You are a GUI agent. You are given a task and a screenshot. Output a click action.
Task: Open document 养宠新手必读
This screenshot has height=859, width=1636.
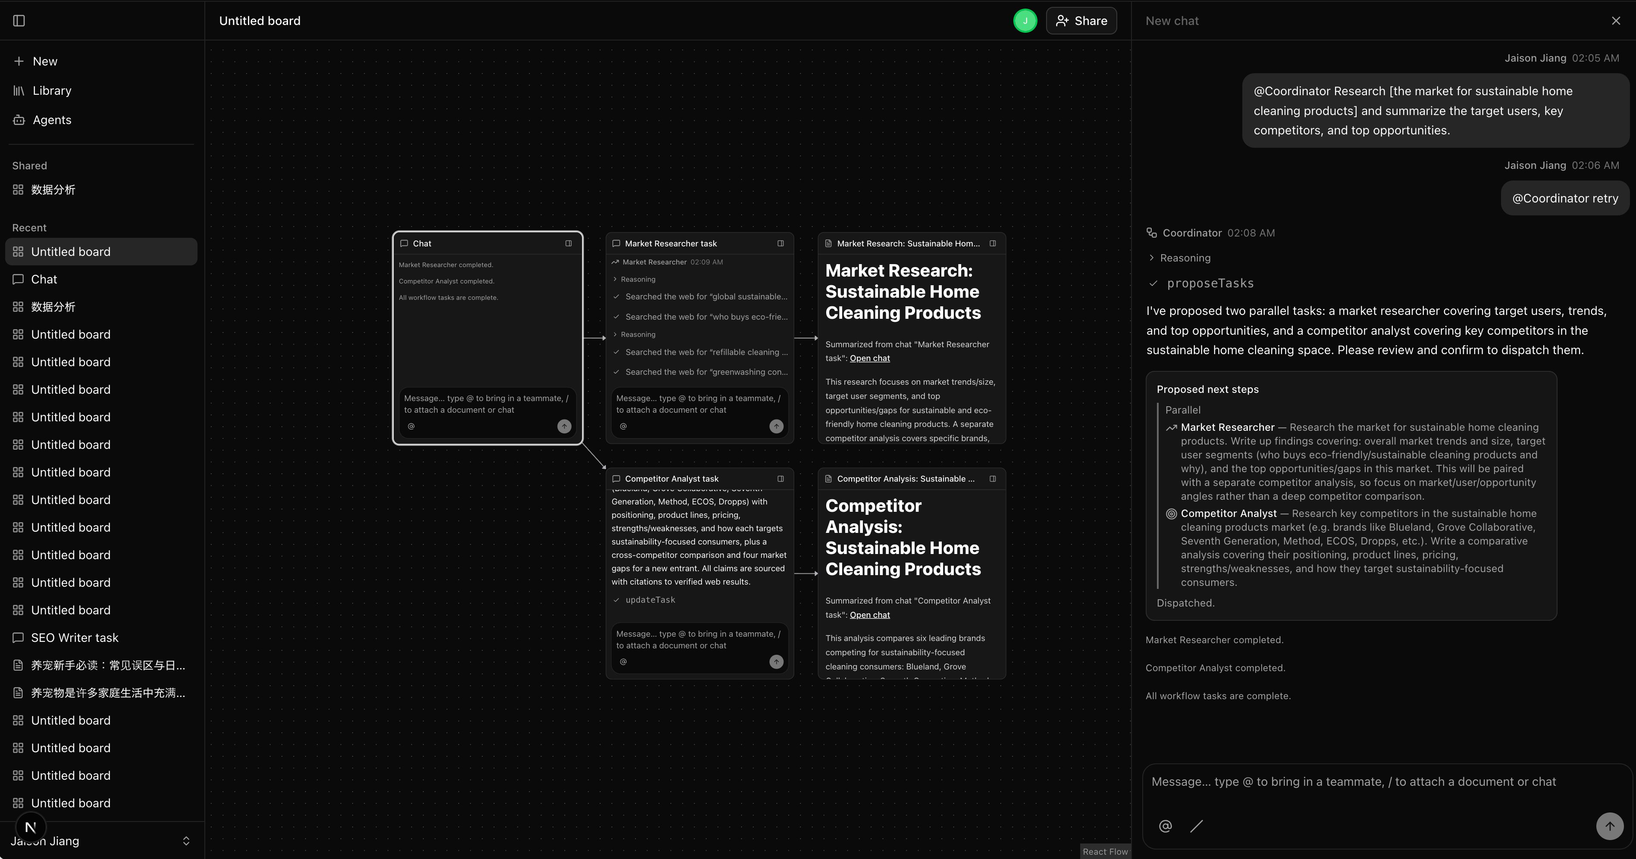coord(102,666)
